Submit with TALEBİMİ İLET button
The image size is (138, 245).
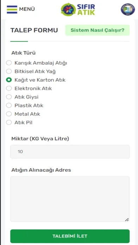click(70, 236)
